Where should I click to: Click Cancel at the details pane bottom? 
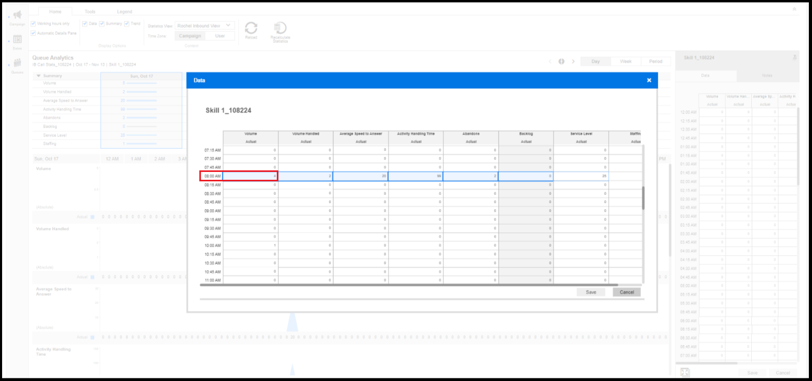click(x=783, y=373)
